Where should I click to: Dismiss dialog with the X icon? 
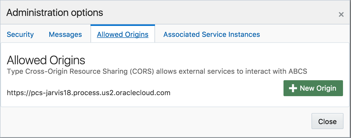[341, 15]
